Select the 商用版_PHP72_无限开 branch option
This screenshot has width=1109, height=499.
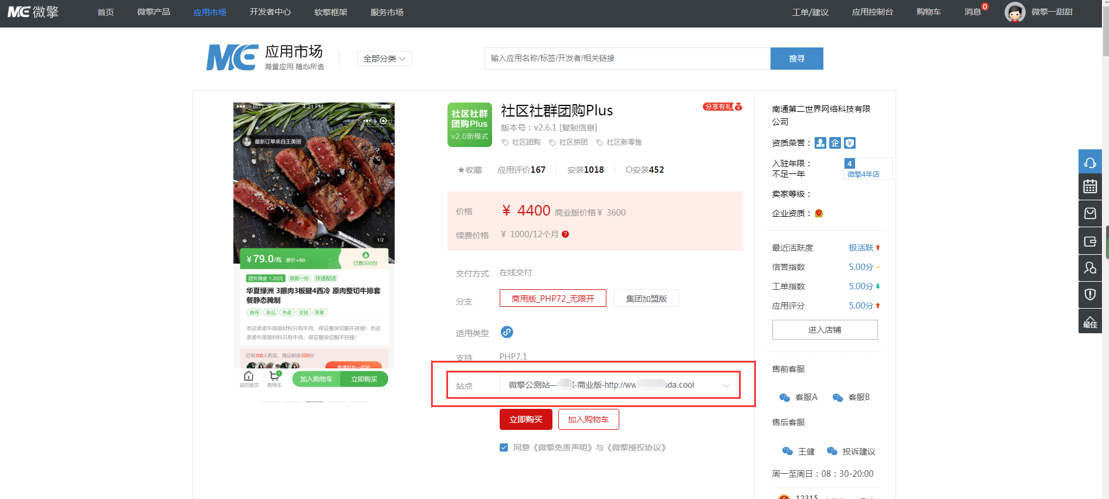[553, 298]
